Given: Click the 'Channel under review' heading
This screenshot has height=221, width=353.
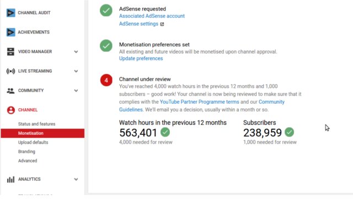Looking at the screenshot, I should click(145, 79).
